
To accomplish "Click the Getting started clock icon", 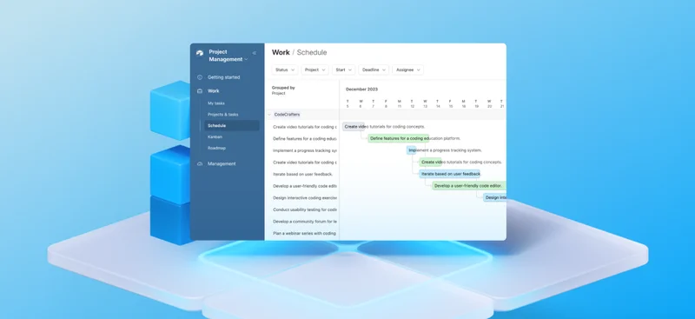I will (x=200, y=77).
